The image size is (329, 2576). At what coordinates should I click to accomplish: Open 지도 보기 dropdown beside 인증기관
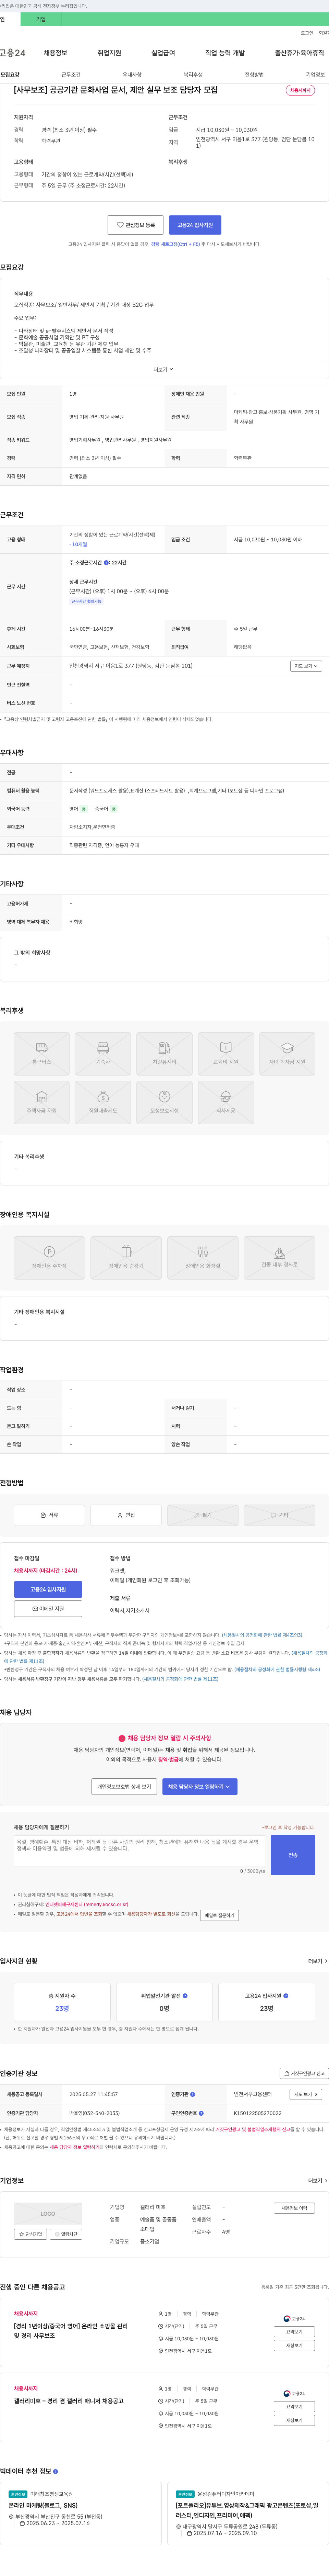[x=306, y=2094]
